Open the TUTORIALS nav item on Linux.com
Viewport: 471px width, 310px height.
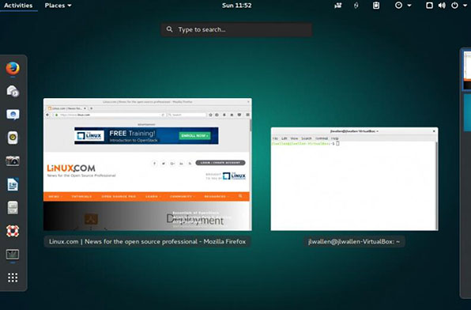pyautogui.click(x=81, y=197)
